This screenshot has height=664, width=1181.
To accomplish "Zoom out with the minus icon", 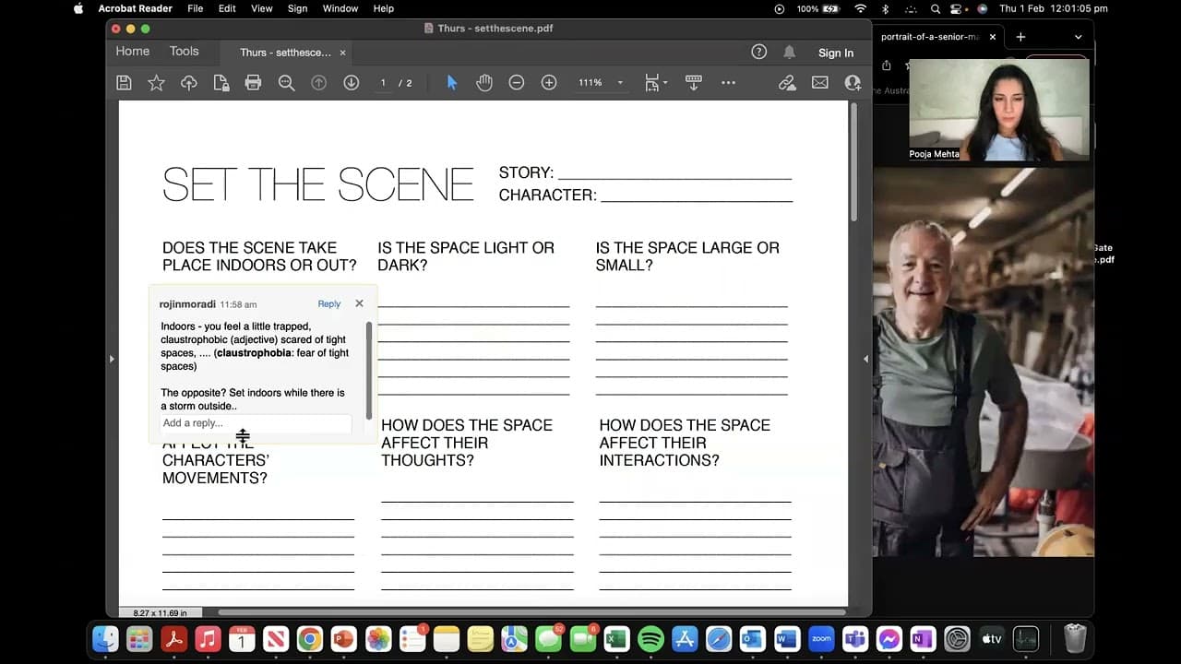I will coord(517,83).
